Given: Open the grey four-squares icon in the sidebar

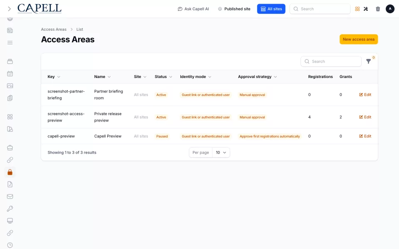Looking at the screenshot, I should [x=10, y=117].
